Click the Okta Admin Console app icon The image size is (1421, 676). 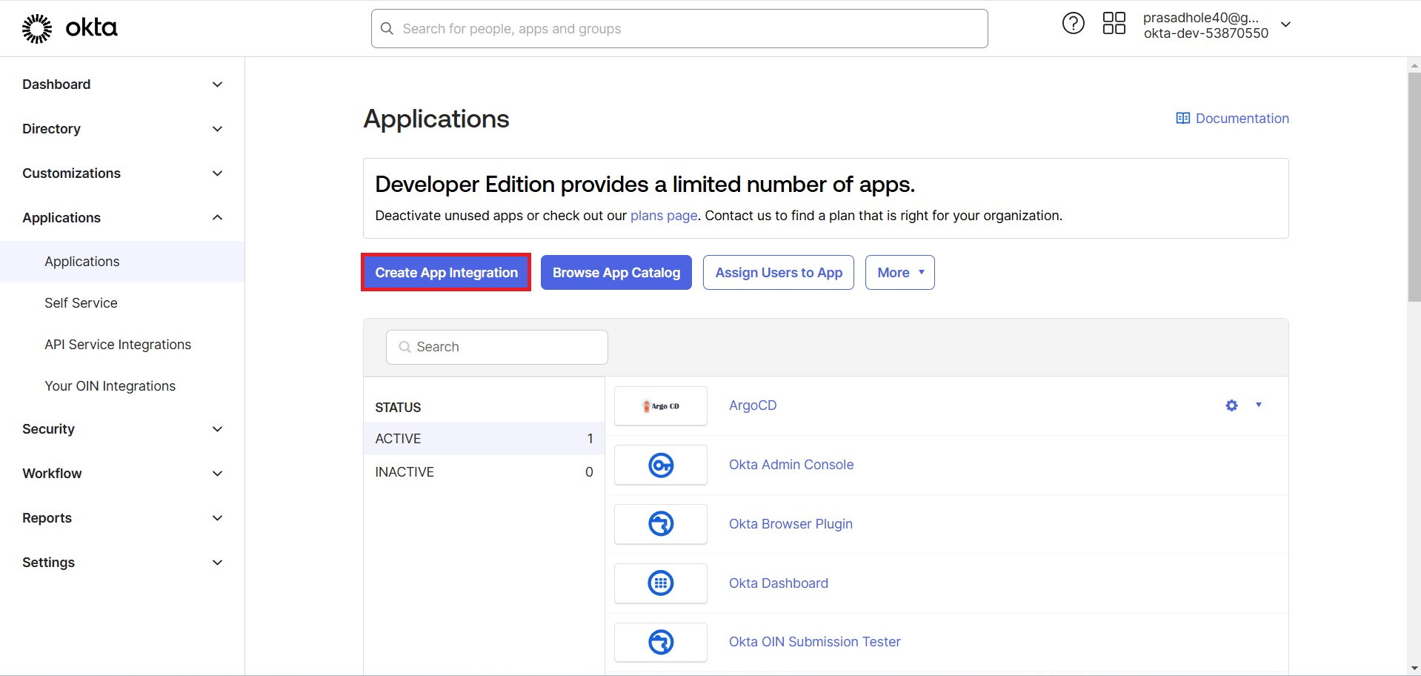point(660,465)
